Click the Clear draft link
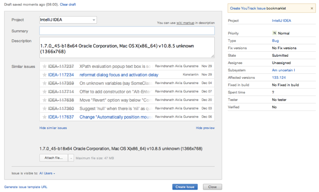 tap(68, 5)
